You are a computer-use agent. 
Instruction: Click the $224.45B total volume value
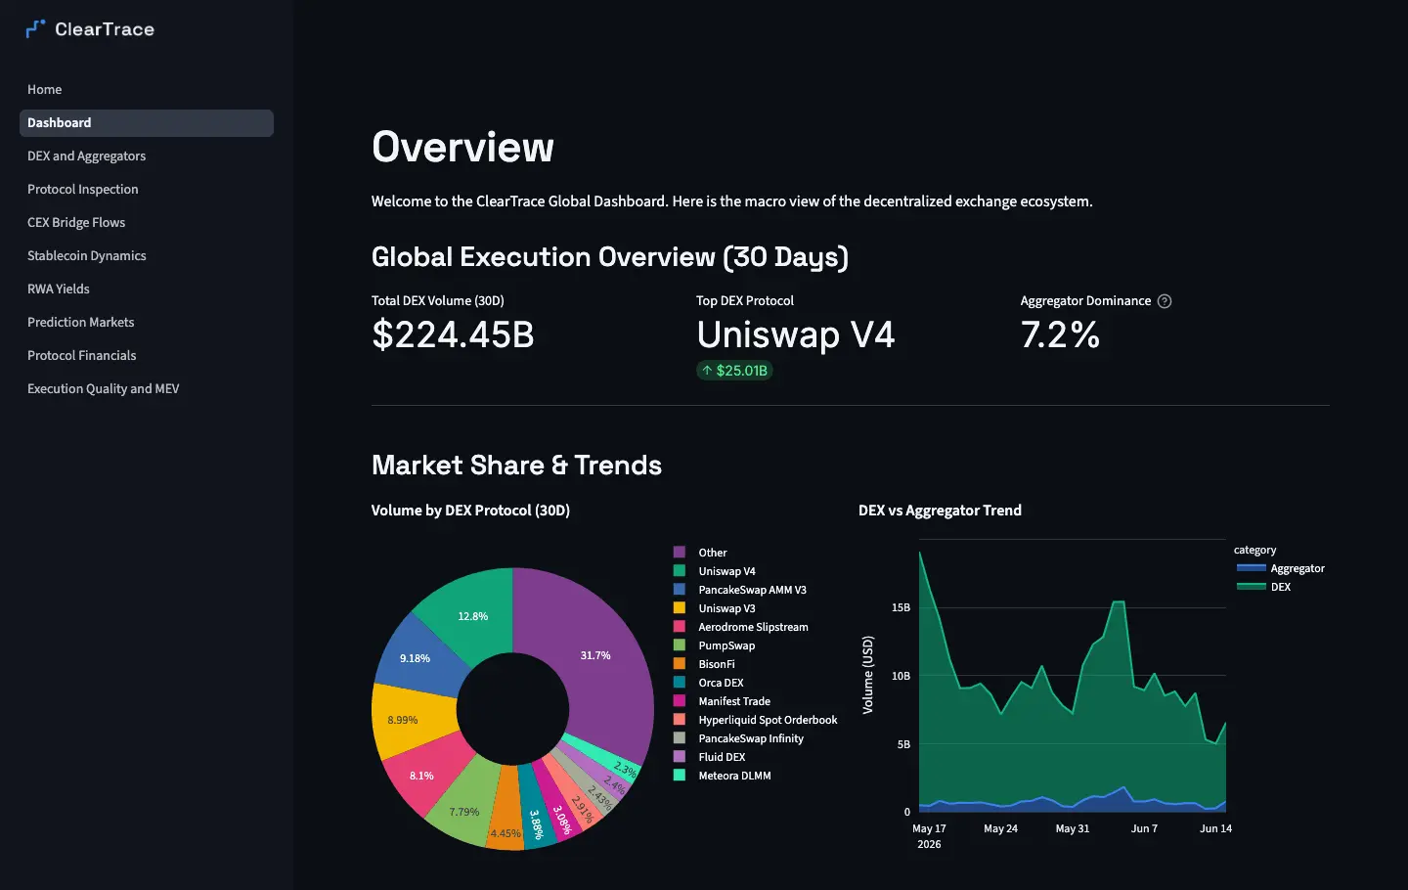pyautogui.click(x=453, y=335)
